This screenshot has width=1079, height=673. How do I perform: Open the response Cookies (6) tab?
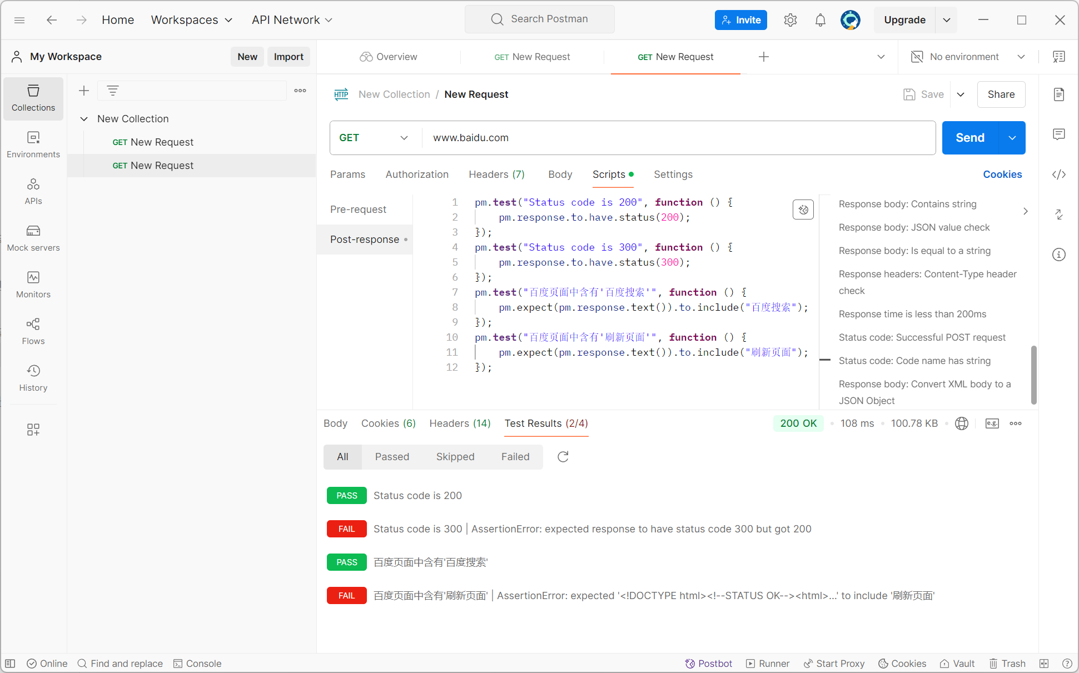click(x=388, y=423)
